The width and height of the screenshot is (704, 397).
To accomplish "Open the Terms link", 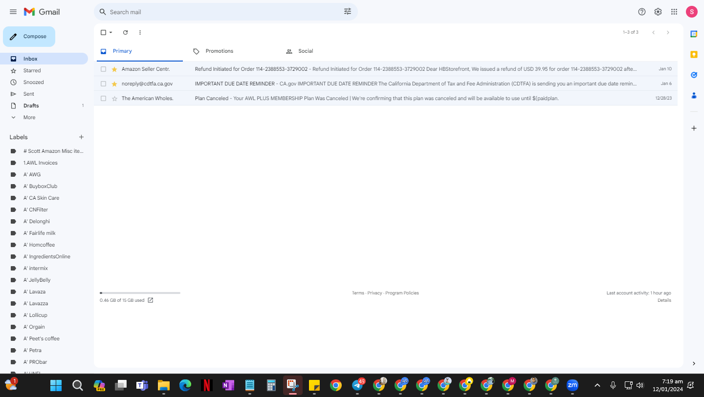I will (358, 293).
